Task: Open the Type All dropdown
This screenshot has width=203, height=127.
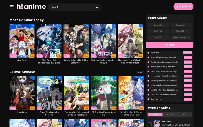Action: point(158,37)
